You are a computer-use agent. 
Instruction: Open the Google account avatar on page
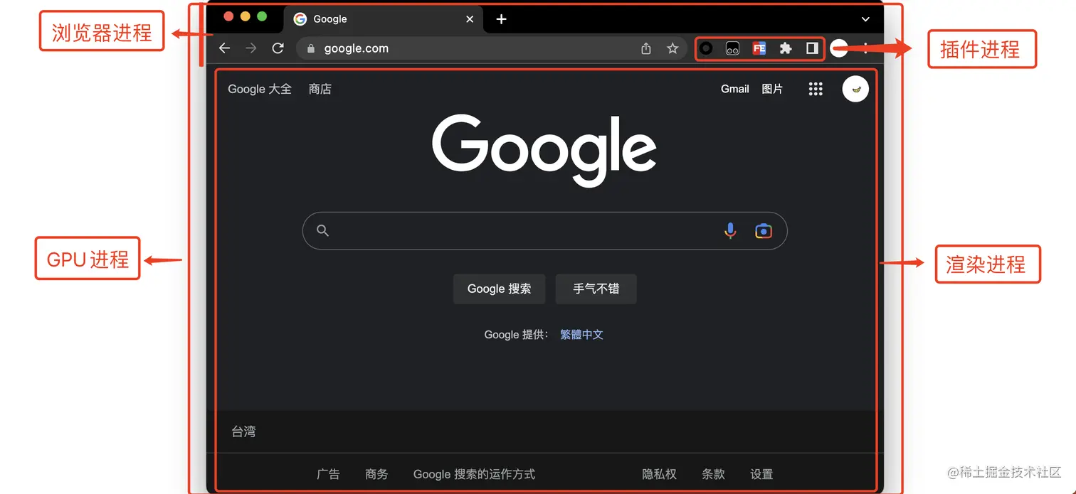[x=855, y=89]
